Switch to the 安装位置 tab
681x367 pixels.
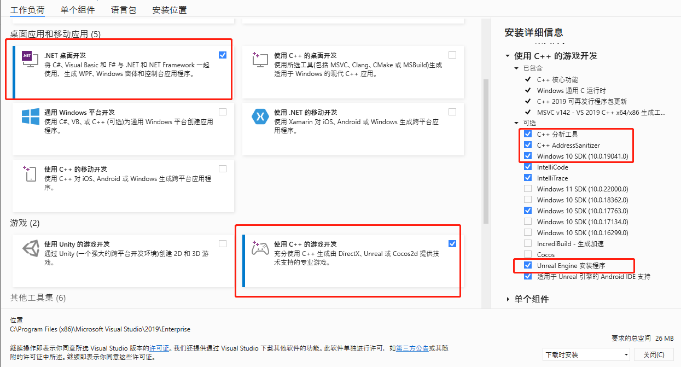170,10
